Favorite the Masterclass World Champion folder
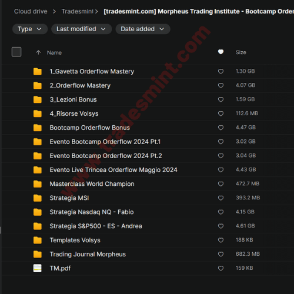This screenshot has width=294, height=294. [220, 184]
